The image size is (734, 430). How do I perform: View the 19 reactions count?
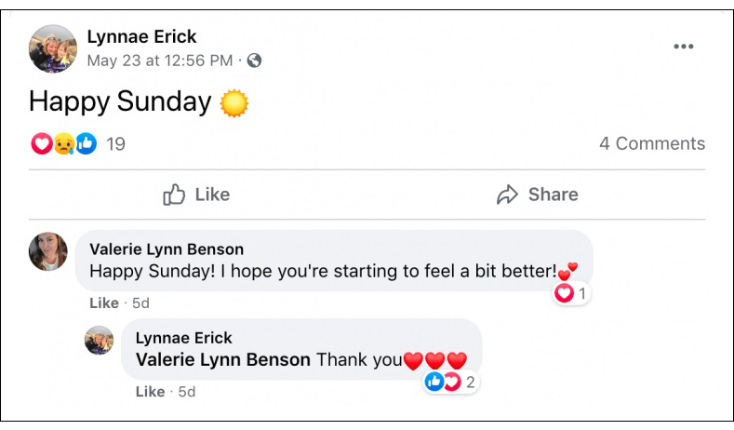[115, 143]
